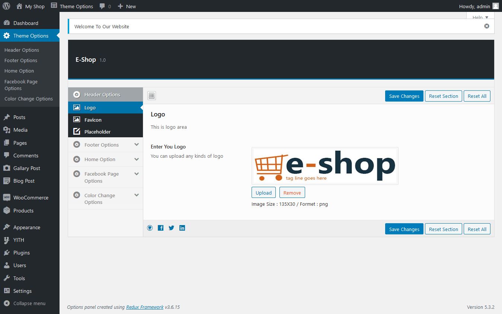Image resolution: width=502 pixels, height=314 pixels.
Task: Open the Twitter footer icon
Action: point(171,228)
